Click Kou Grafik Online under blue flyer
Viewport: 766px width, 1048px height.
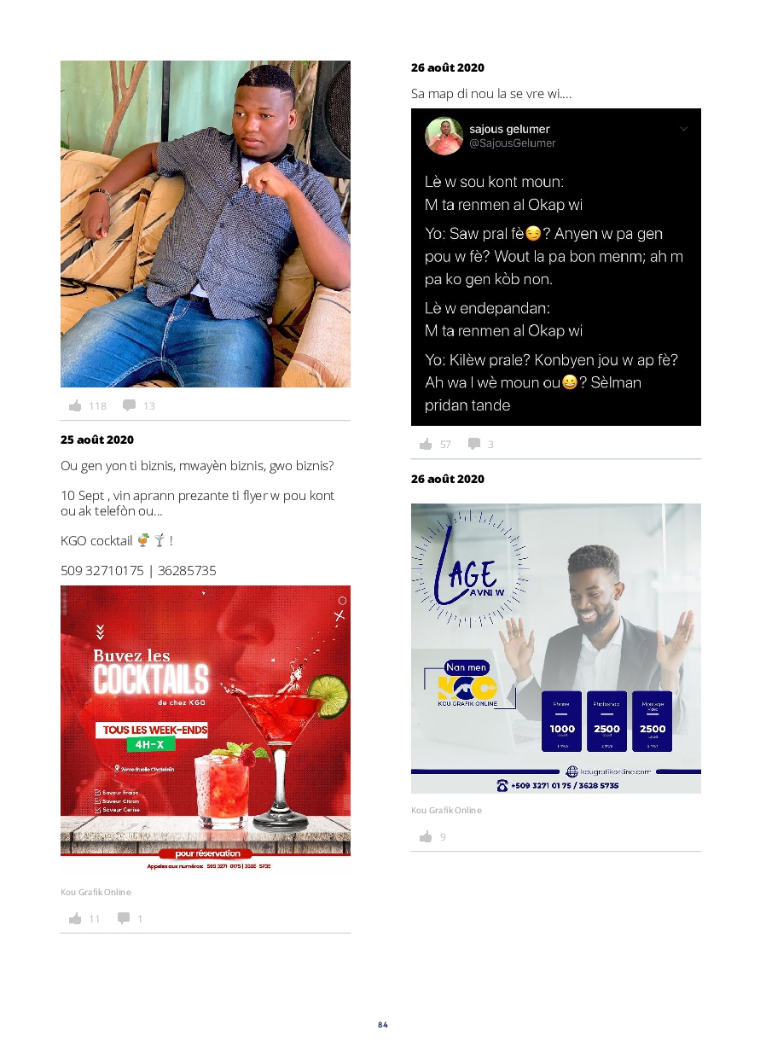pos(446,810)
